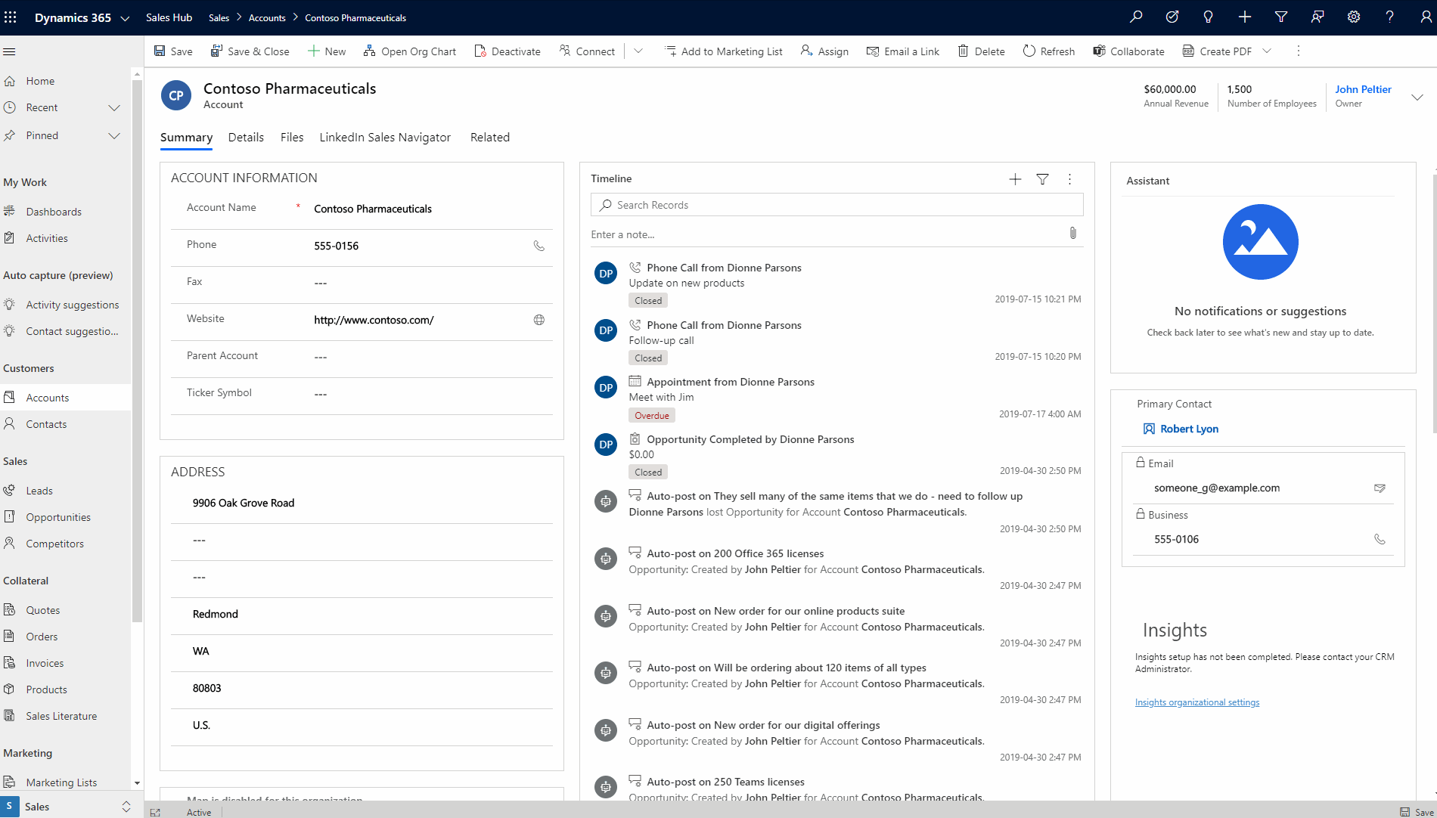
Task: Select Accounts in the Customers sidebar
Action: [x=46, y=397]
